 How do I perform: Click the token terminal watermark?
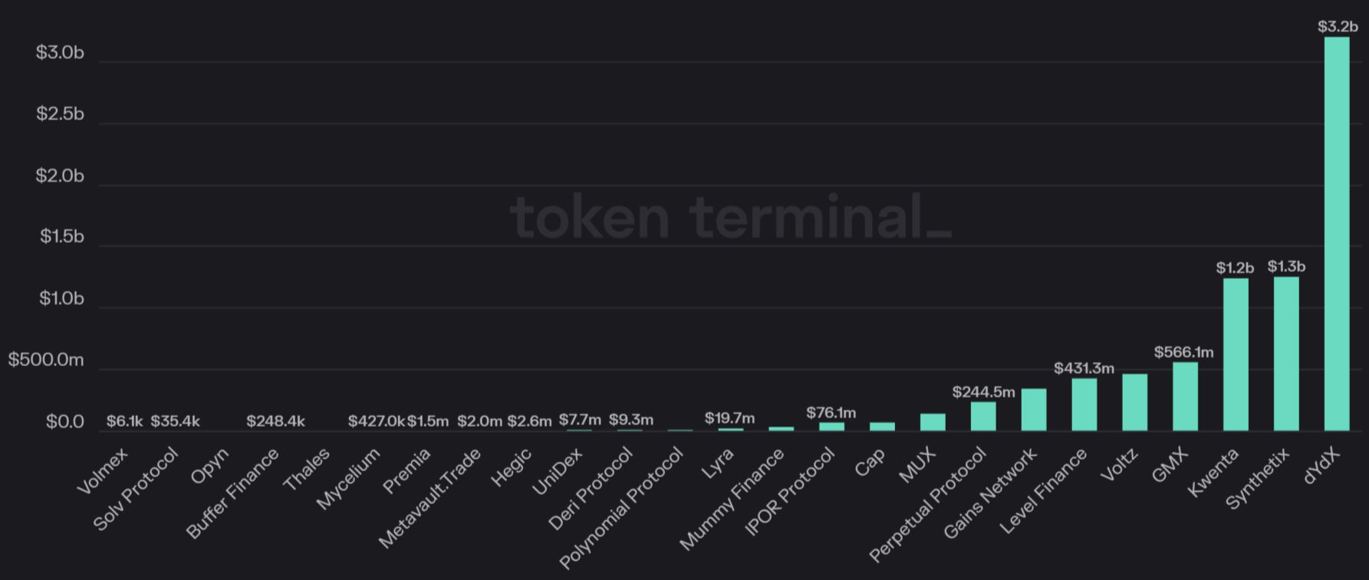730,218
